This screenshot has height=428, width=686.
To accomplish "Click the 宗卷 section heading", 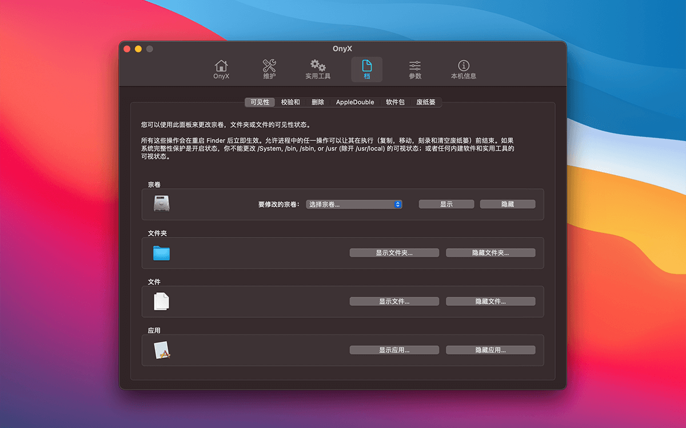I will (x=154, y=185).
